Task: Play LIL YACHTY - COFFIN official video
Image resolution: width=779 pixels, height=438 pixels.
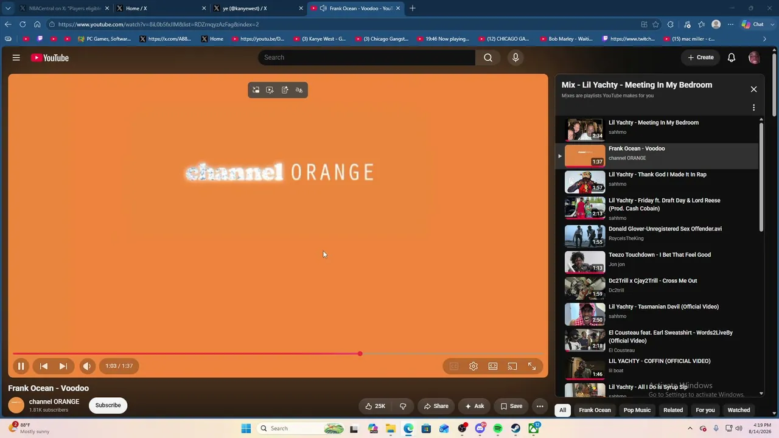Action: [x=657, y=367]
